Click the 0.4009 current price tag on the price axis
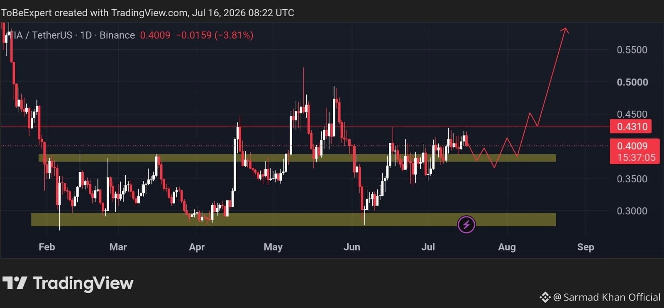Screen dimensions: 664x308 tap(632, 146)
